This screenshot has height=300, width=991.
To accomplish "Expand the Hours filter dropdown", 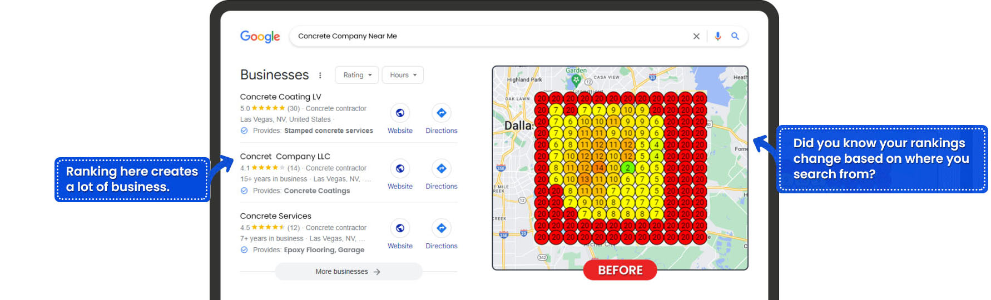I will click(403, 75).
